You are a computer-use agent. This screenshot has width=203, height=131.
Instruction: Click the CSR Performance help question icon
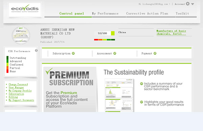click(36, 50)
